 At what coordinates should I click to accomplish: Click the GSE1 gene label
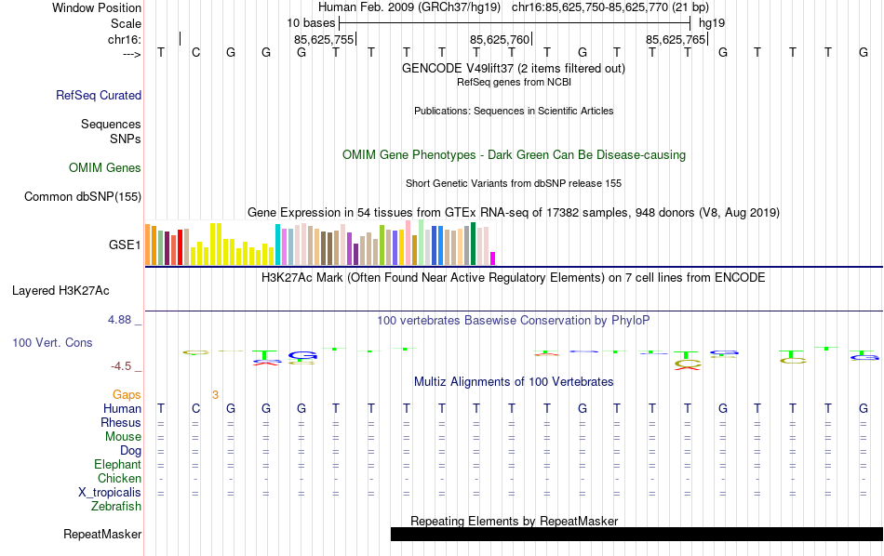pos(125,245)
